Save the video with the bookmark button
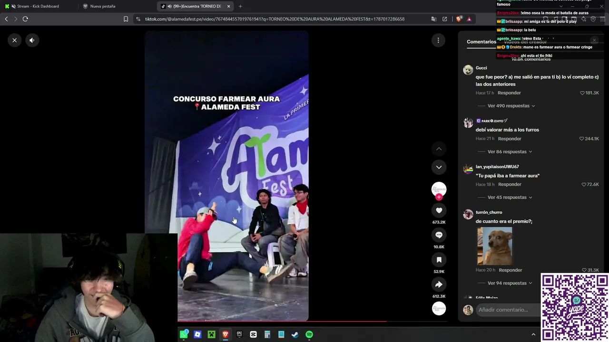 439,260
